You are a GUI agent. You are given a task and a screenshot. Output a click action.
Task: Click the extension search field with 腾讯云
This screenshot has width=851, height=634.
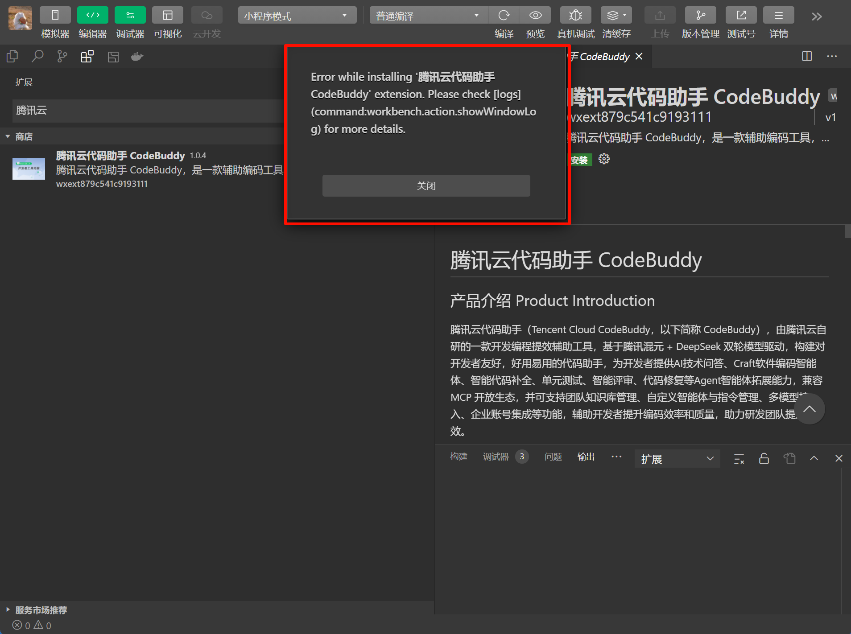(x=147, y=111)
